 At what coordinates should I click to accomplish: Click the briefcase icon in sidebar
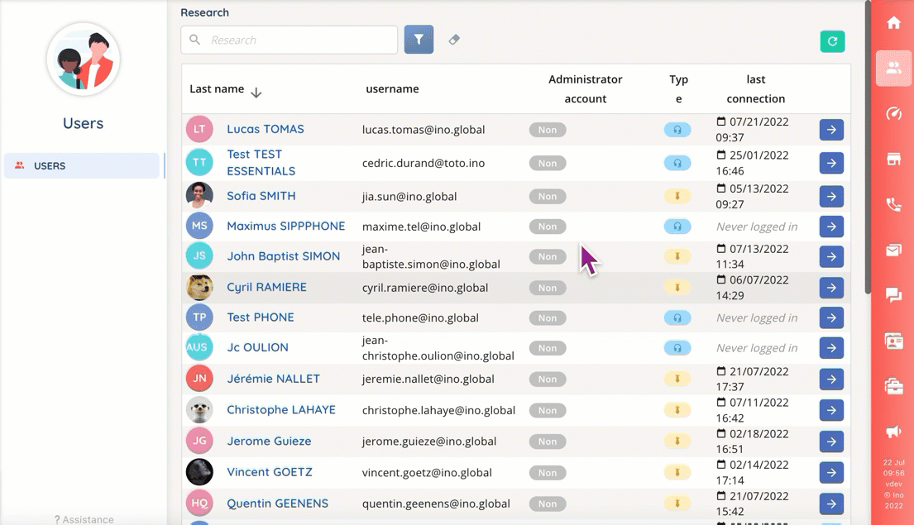click(x=893, y=386)
